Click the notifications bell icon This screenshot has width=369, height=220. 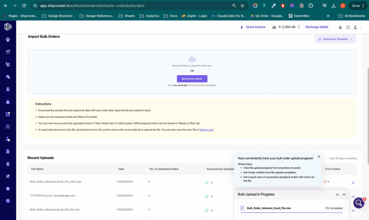pos(340,27)
